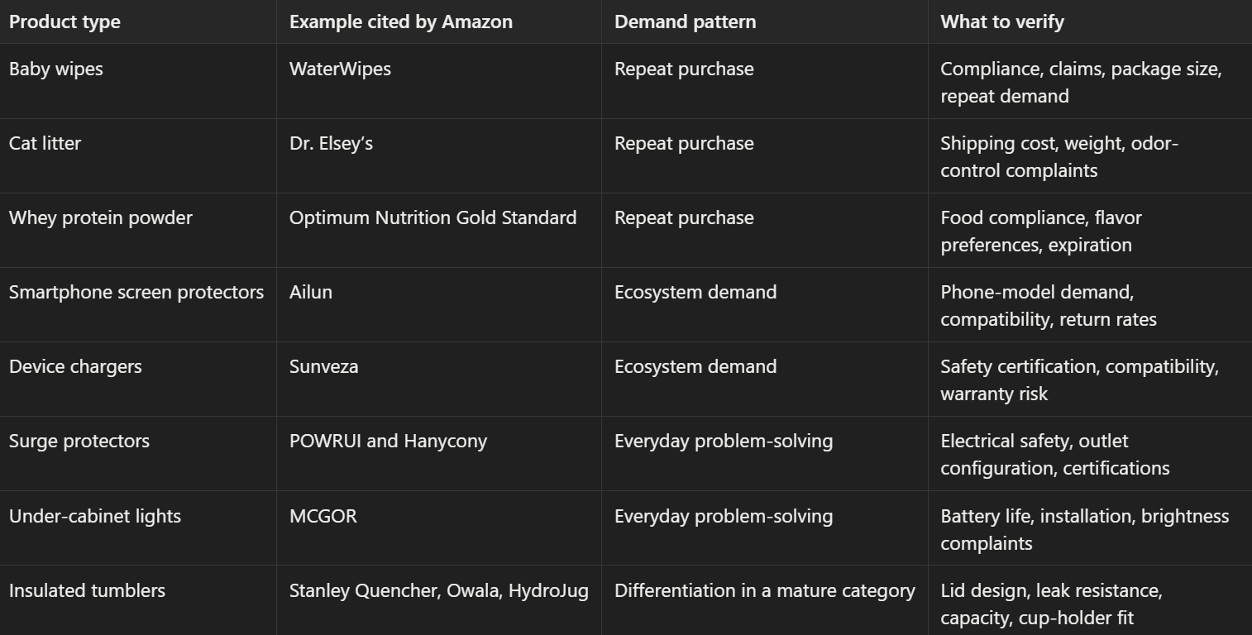Screen dimensions: 1252x635
Task: Select the Example cited by Amazon header
Action: click(401, 21)
